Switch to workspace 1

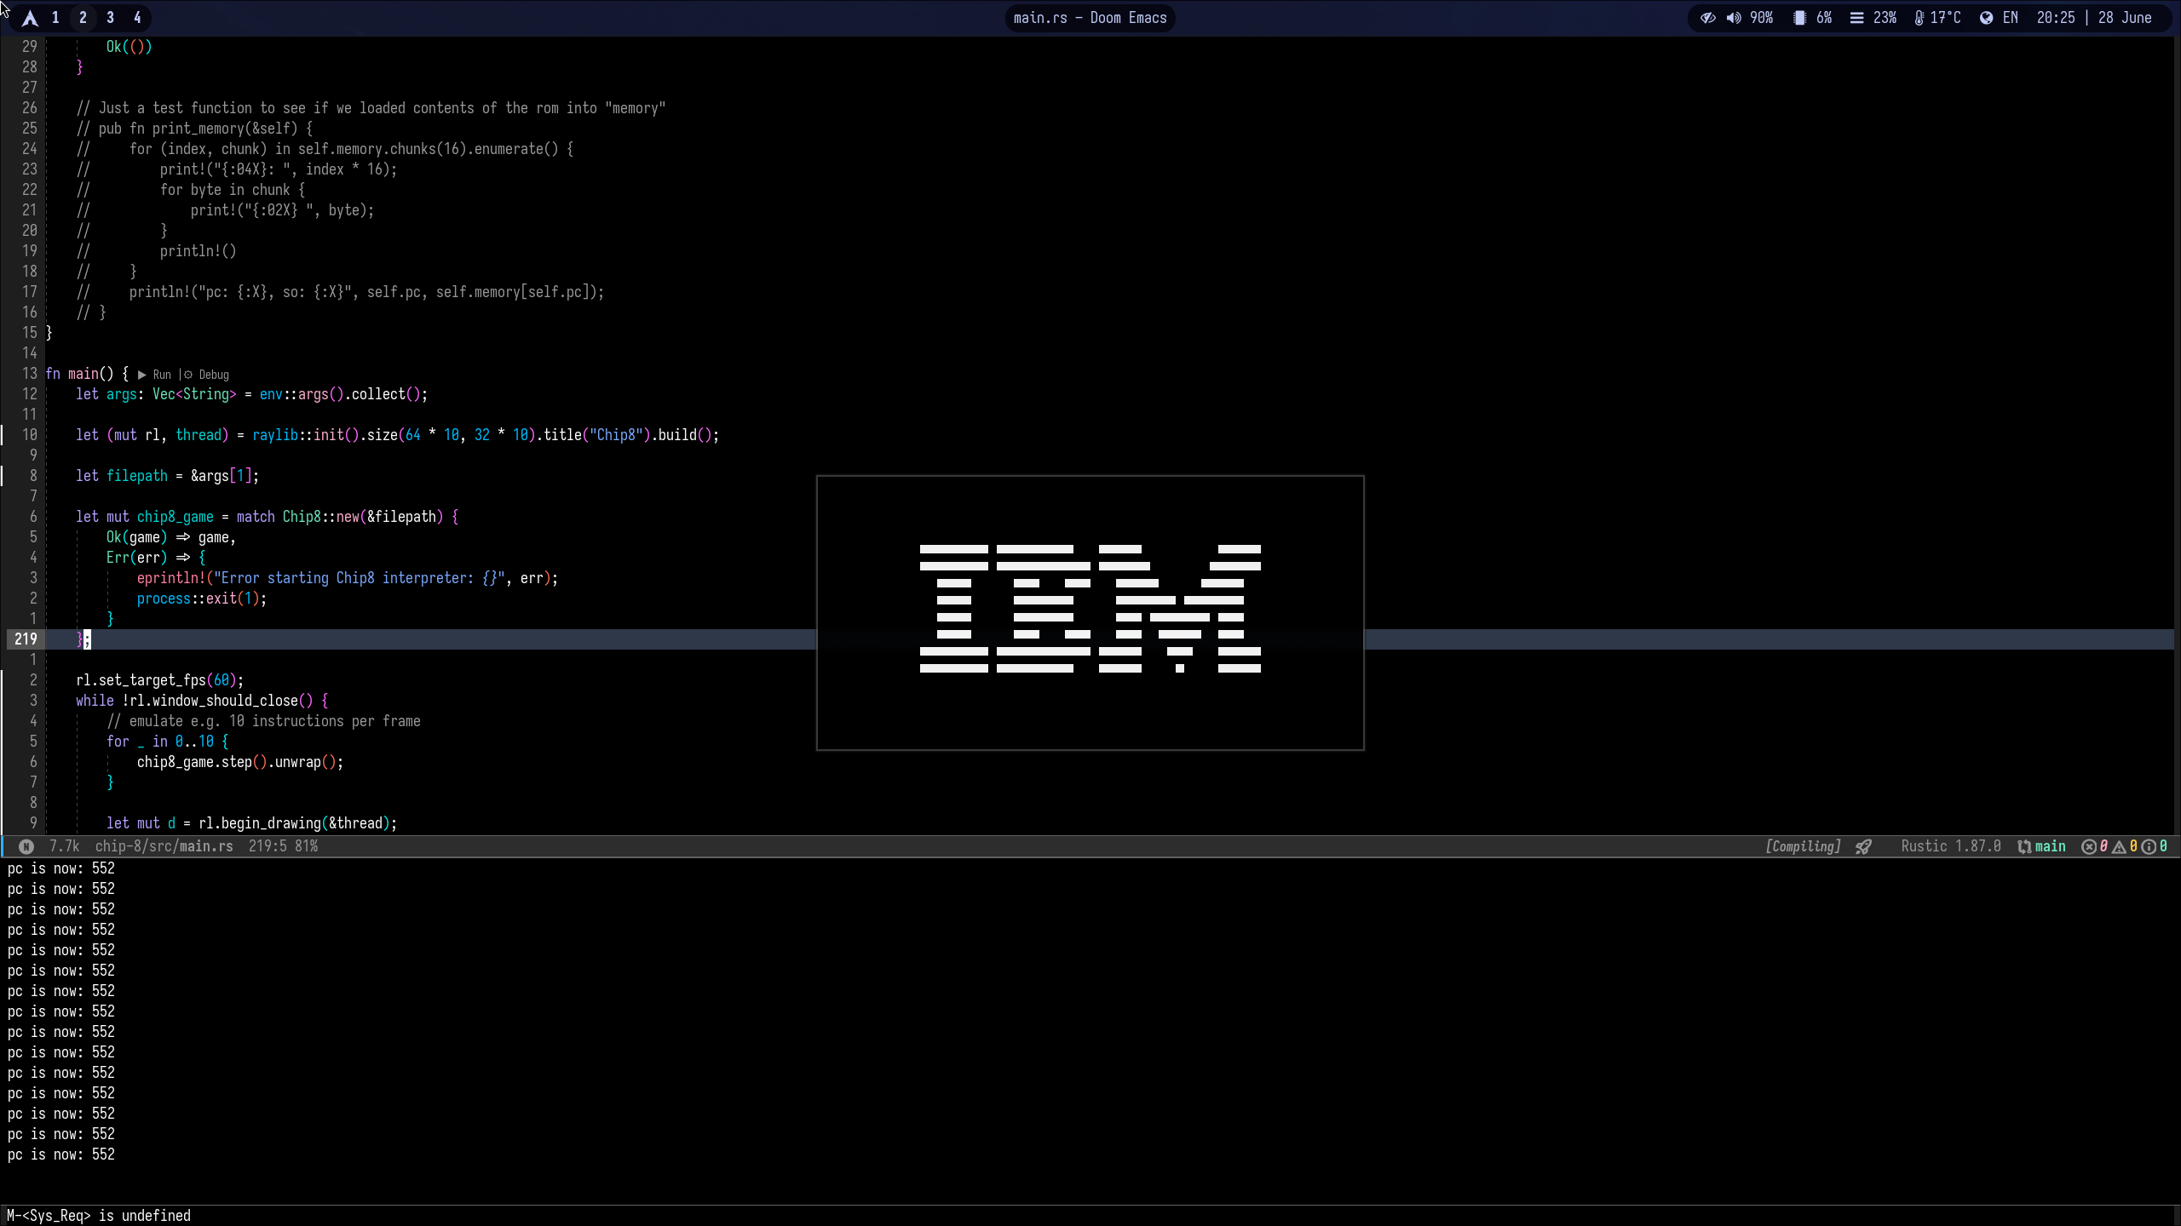55,18
